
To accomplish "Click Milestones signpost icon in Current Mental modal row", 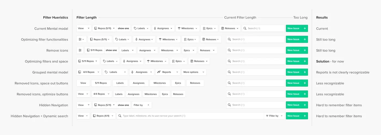I will (179, 28).
